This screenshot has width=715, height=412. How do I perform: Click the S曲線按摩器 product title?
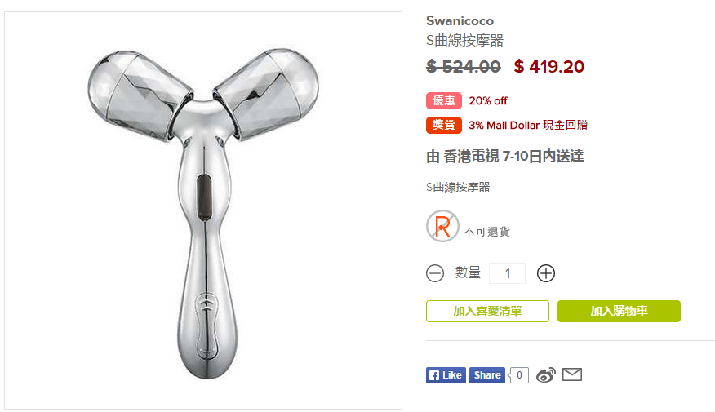pyautogui.click(x=464, y=40)
